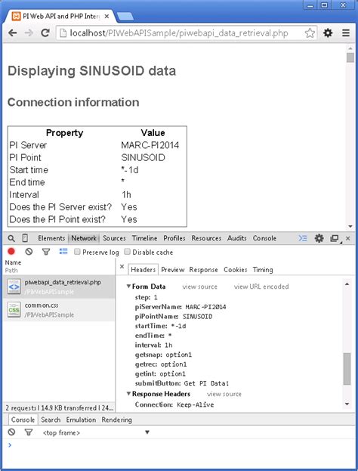Click the Name Path column header

(59, 266)
